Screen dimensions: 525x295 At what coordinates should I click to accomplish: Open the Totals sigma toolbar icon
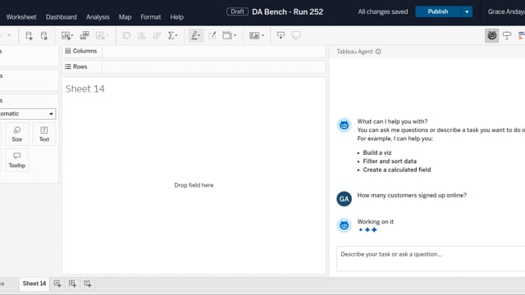pos(172,35)
